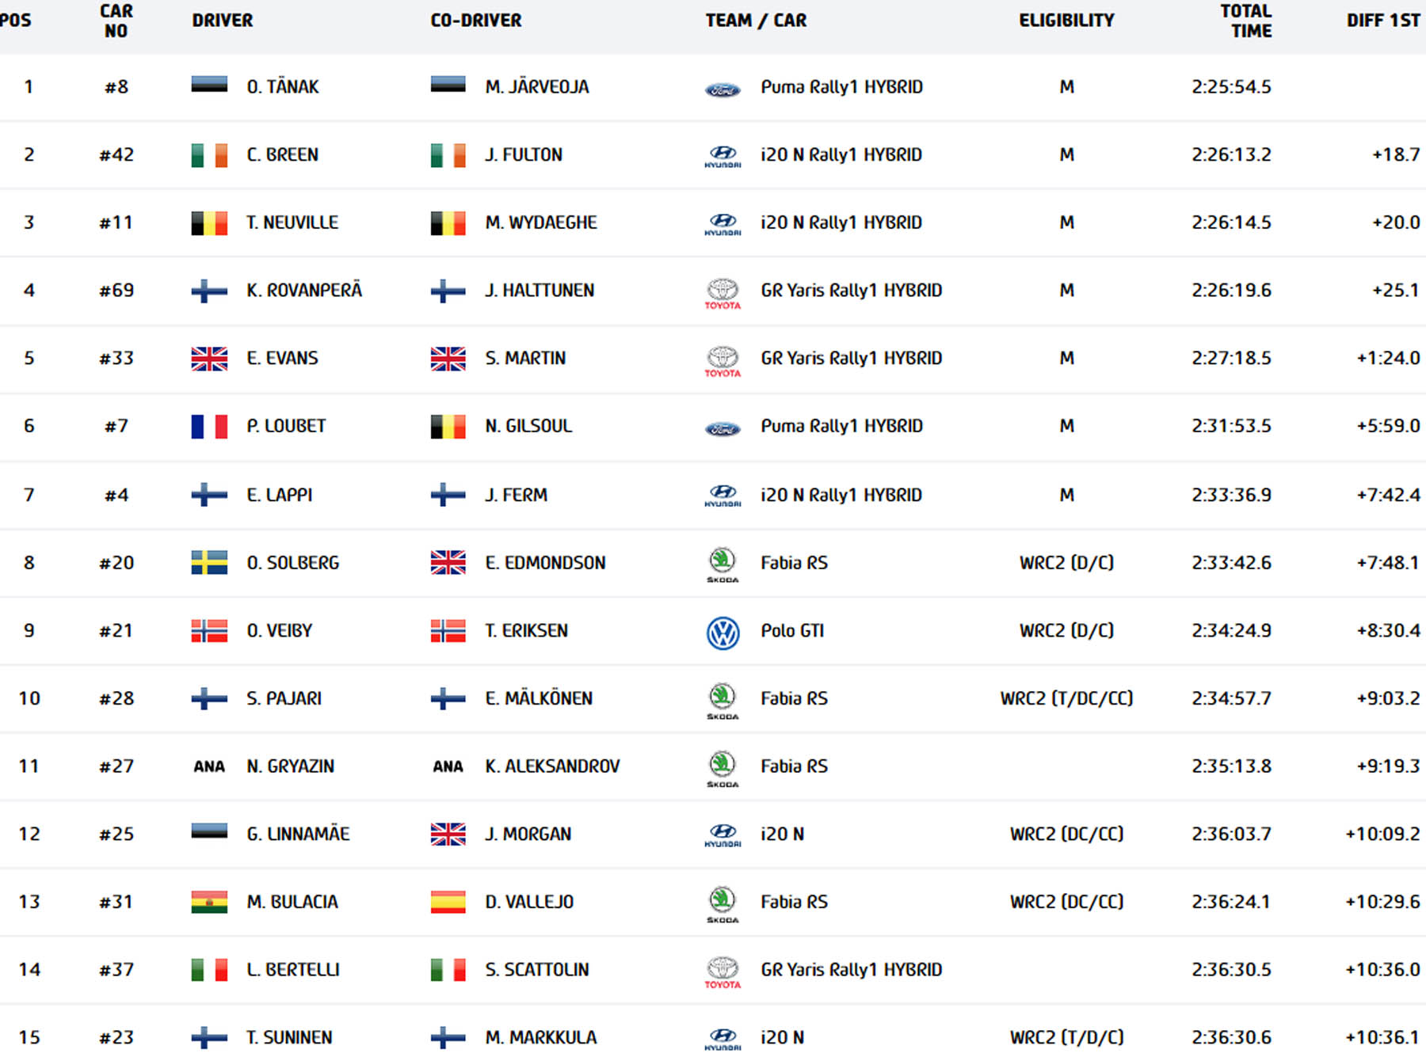Click the Hyundai logo in C. Breen's row
The height and width of the screenshot is (1057, 1426).
pos(723,157)
